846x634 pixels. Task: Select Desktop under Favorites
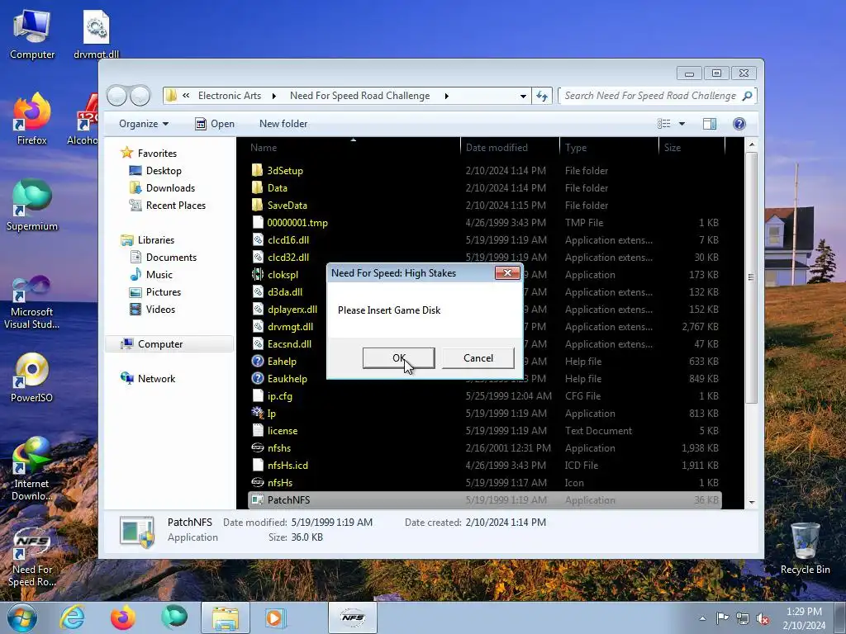point(164,170)
